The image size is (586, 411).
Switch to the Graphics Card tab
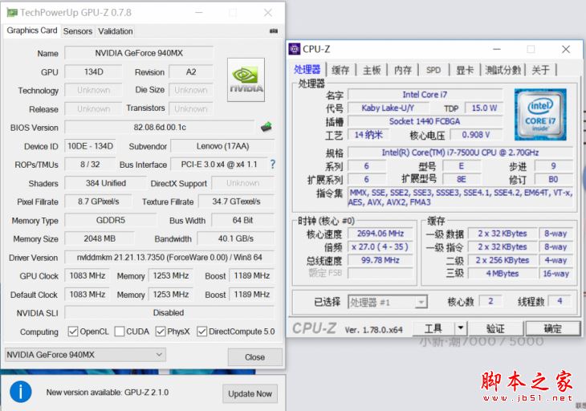(x=32, y=31)
